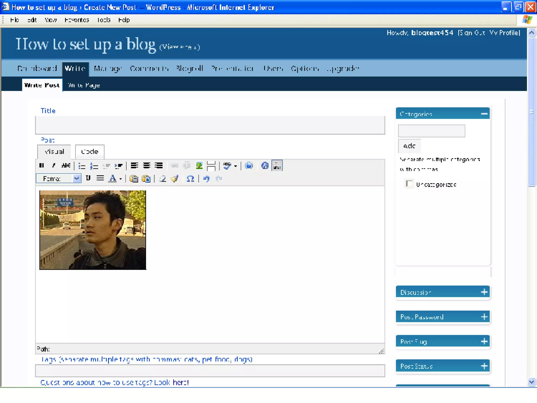Expand the Discussion panel
The width and height of the screenshot is (537, 403).
pyautogui.click(x=484, y=292)
